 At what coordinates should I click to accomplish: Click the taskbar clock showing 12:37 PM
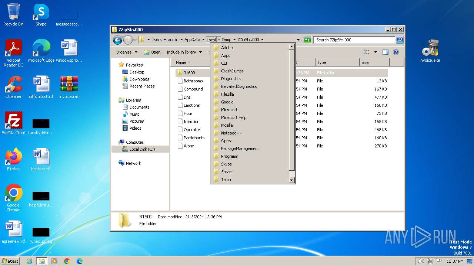click(455, 261)
